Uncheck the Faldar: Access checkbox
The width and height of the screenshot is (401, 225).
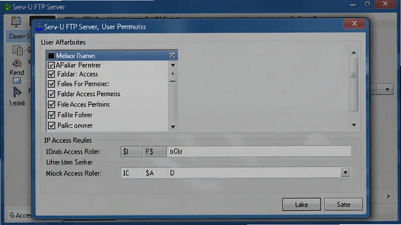click(51, 74)
